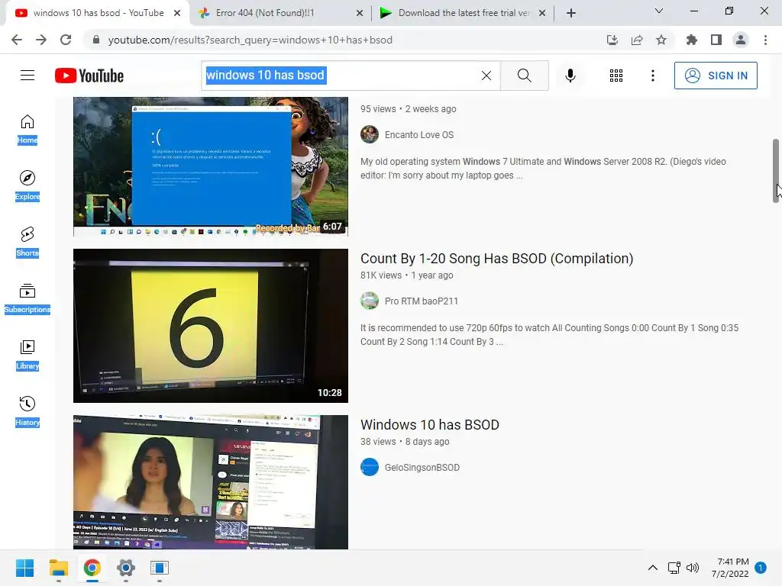This screenshot has height=586, width=782.
Task: Open the notification badge in the tray
Action: coord(761,568)
